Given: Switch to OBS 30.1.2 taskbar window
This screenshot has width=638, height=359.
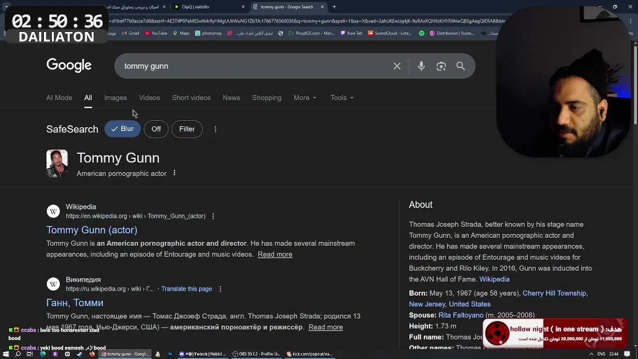Looking at the screenshot, I should click(257, 354).
